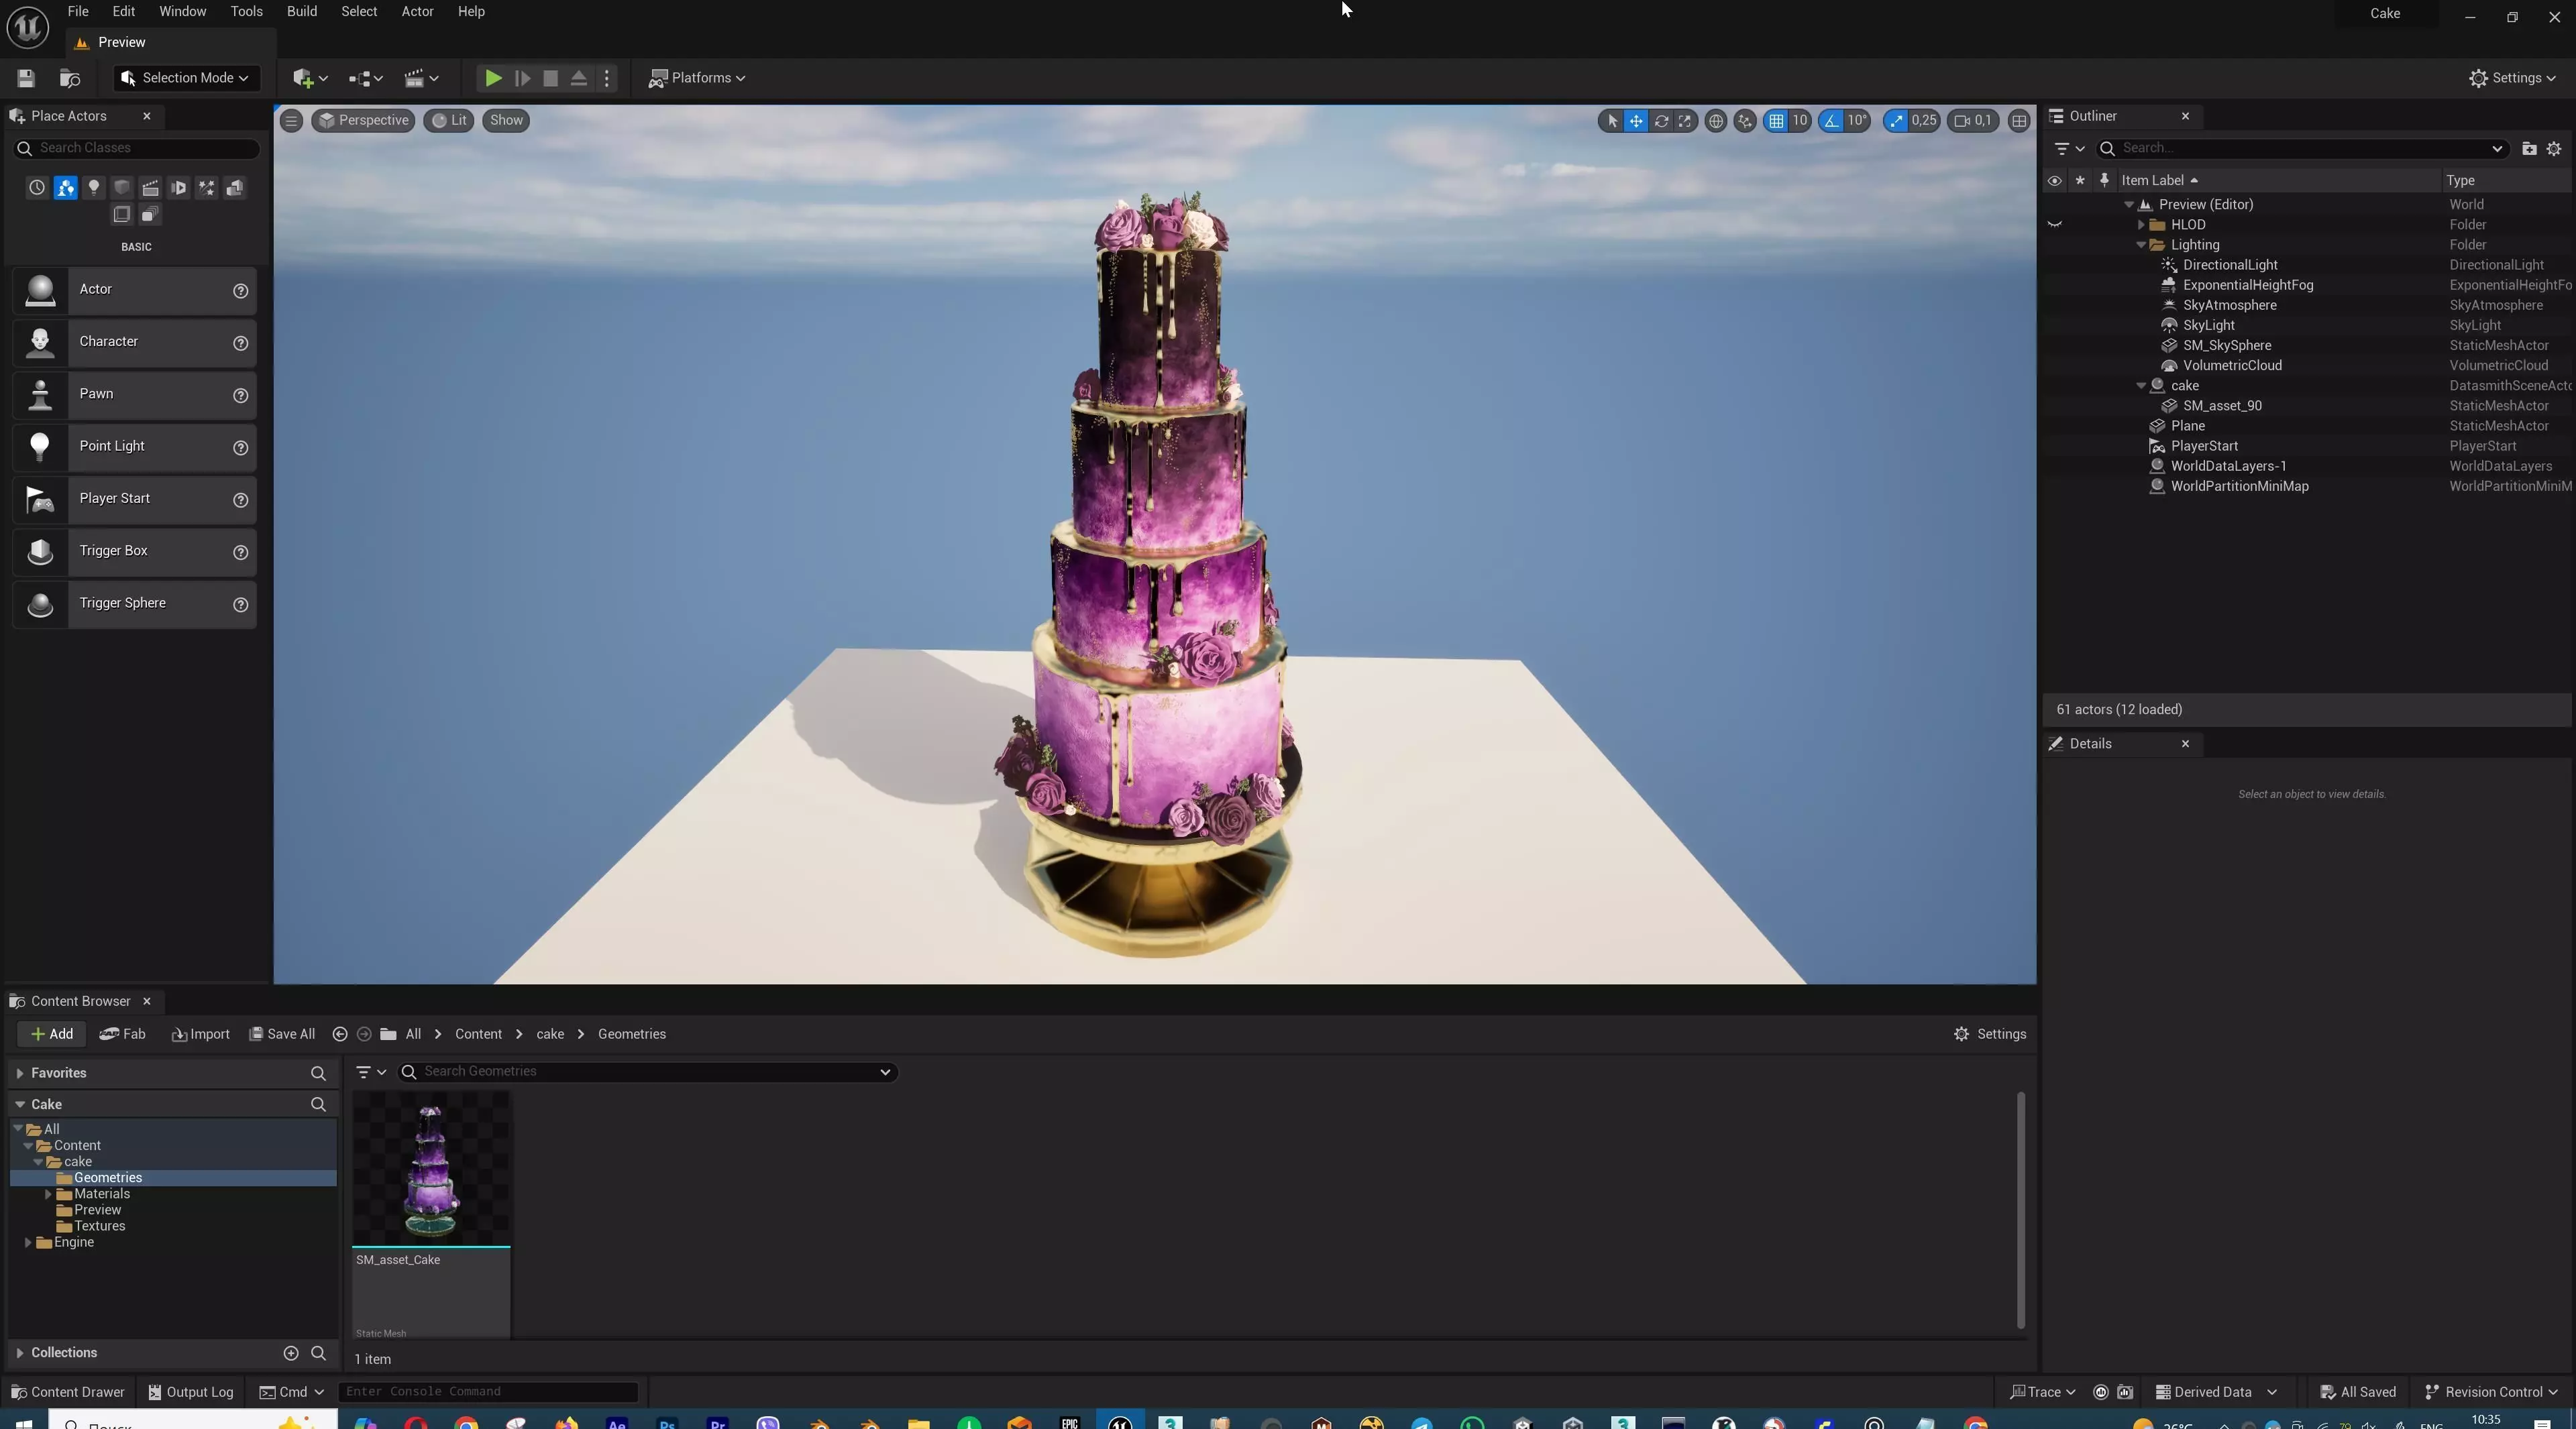The image size is (2576, 1429).
Task: Open the Blueprints toolbar dropdown
Action: coord(366,78)
